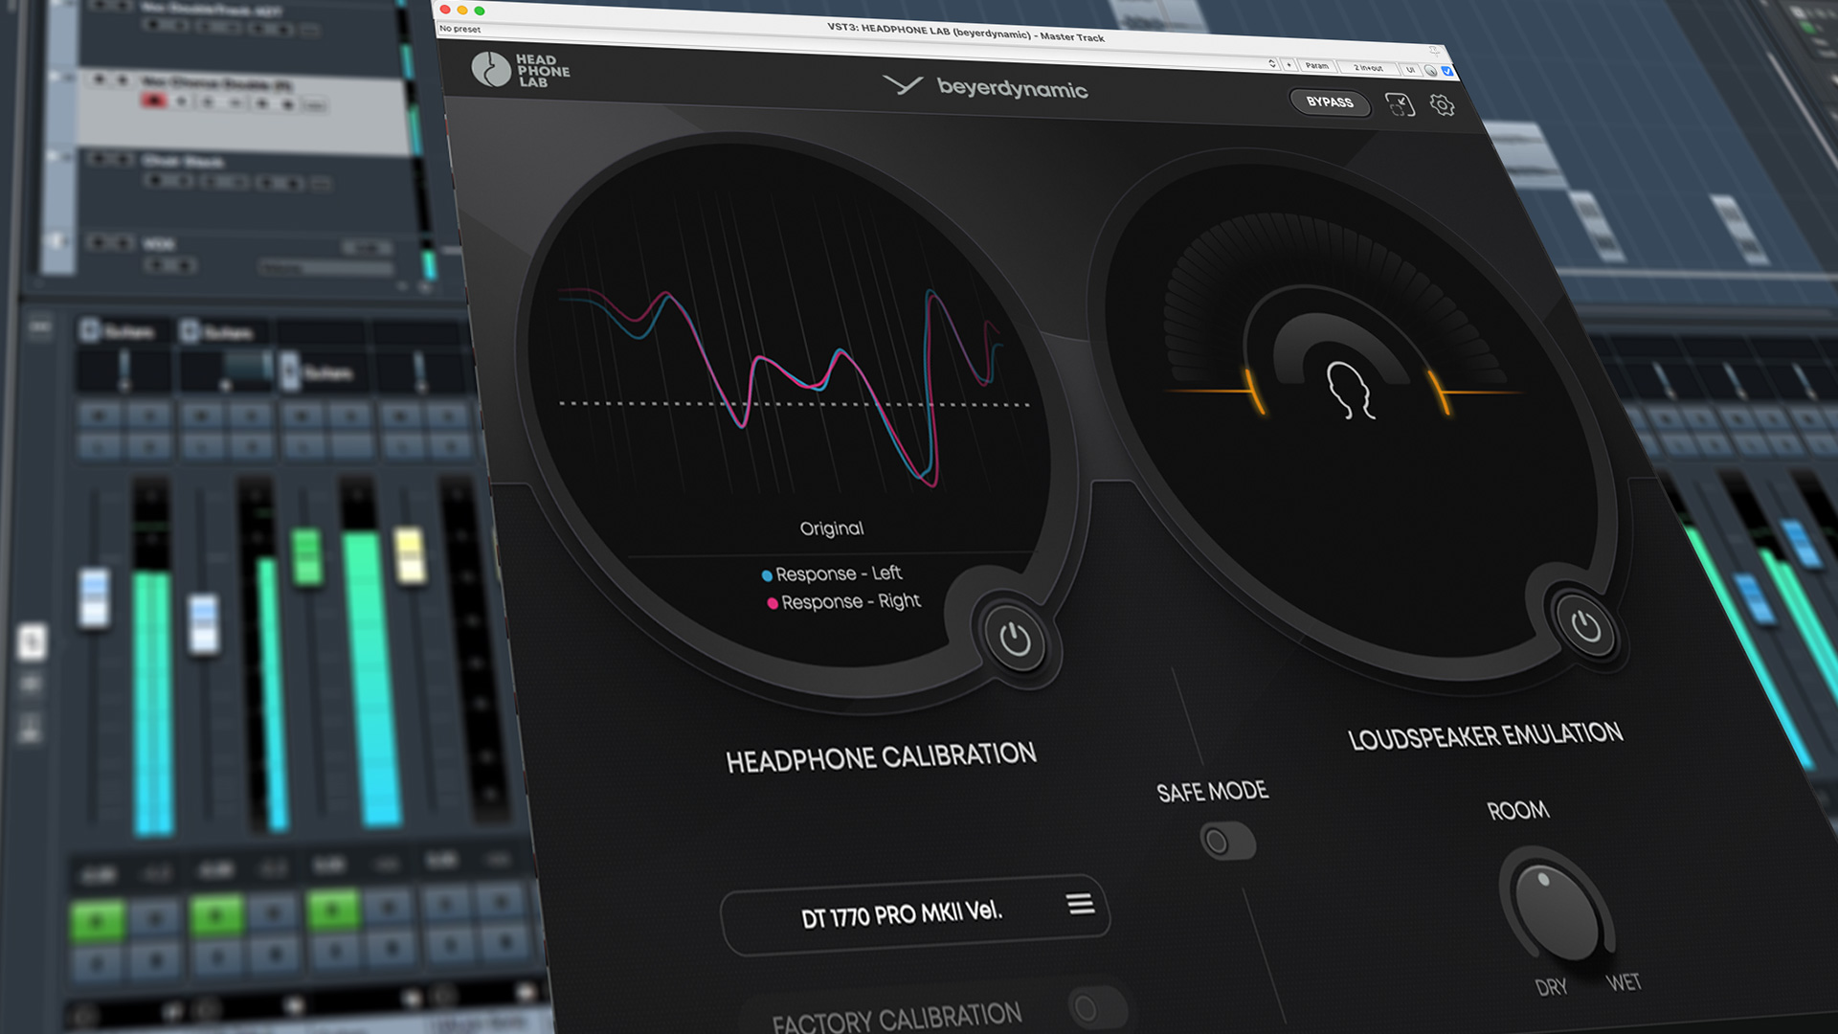Uncheck the blue plugin enable checkbox
The height and width of the screenshot is (1034, 1838).
click(1447, 71)
